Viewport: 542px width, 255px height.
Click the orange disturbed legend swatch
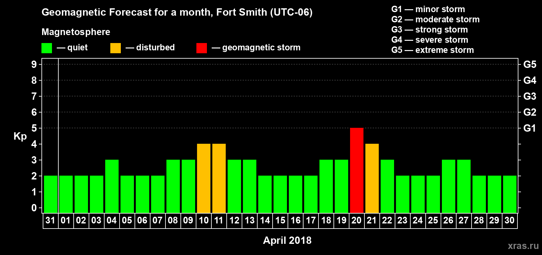click(x=115, y=48)
